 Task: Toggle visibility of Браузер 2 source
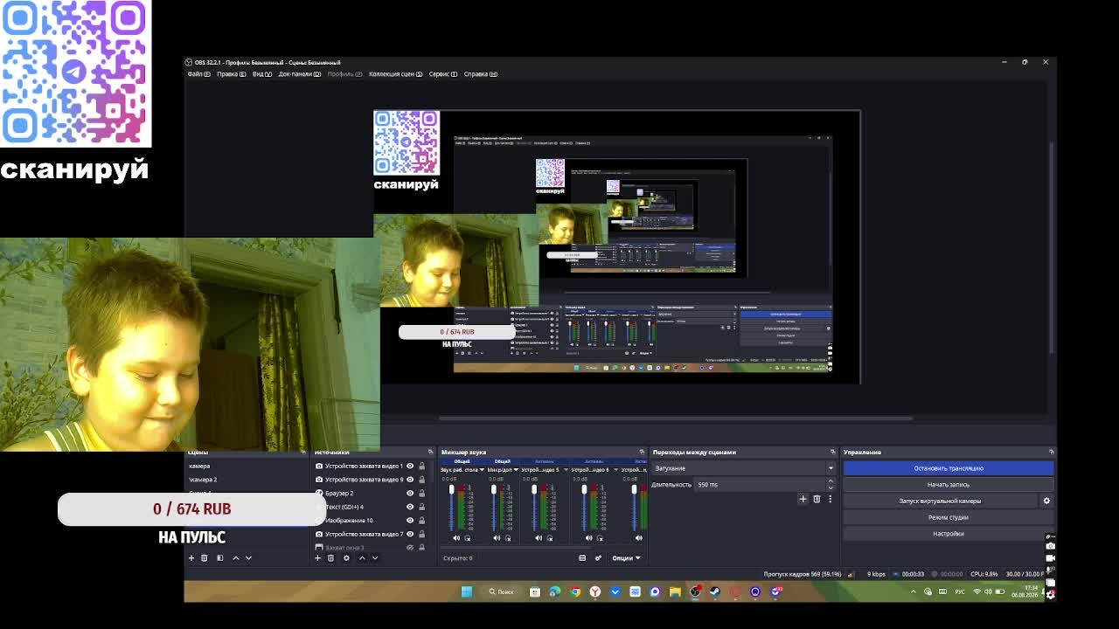click(409, 493)
